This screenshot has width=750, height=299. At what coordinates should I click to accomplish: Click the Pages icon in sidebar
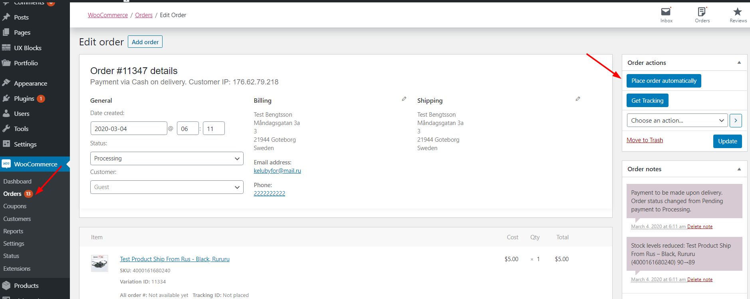pyautogui.click(x=6, y=32)
